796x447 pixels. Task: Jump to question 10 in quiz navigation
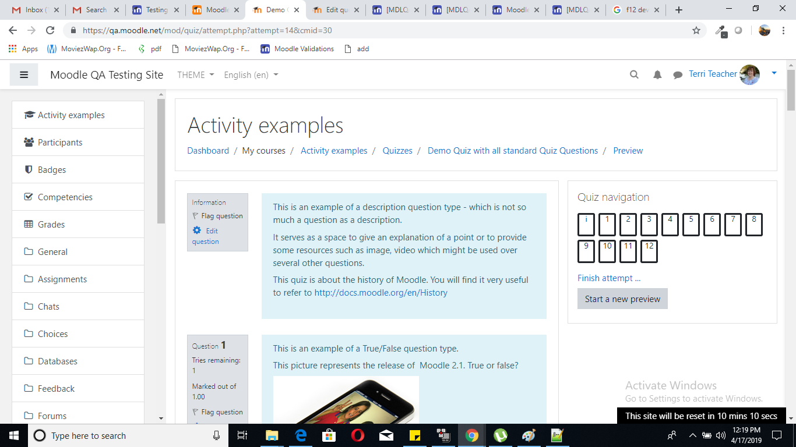click(607, 251)
